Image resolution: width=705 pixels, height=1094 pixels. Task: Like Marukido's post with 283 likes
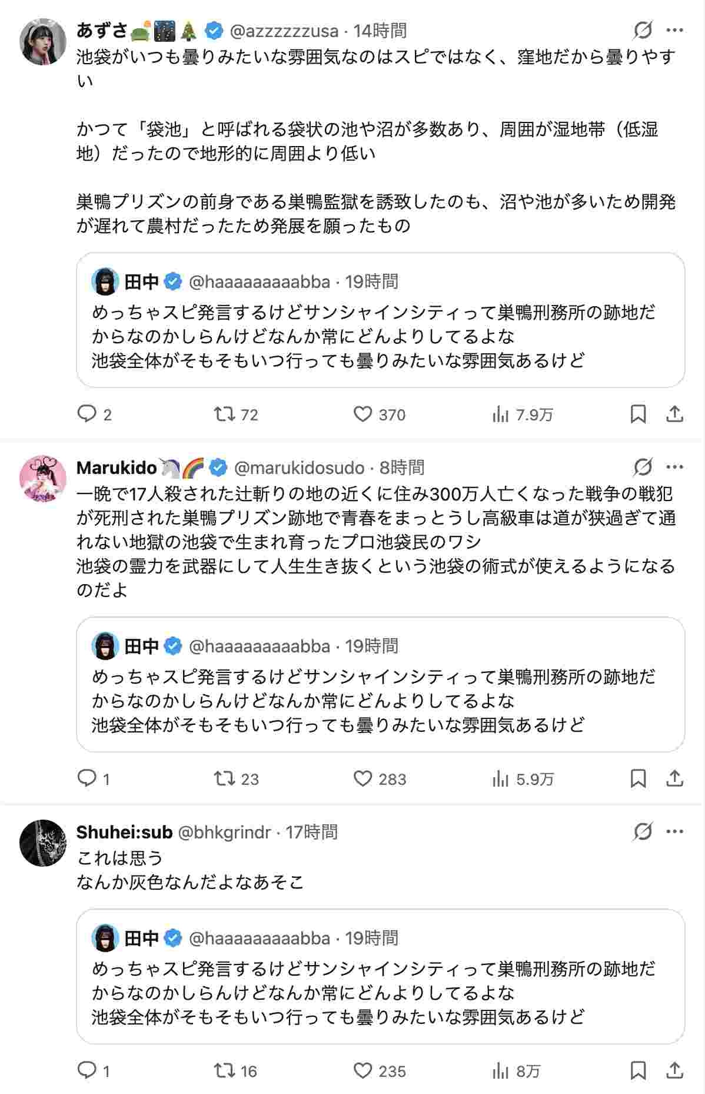point(363,778)
